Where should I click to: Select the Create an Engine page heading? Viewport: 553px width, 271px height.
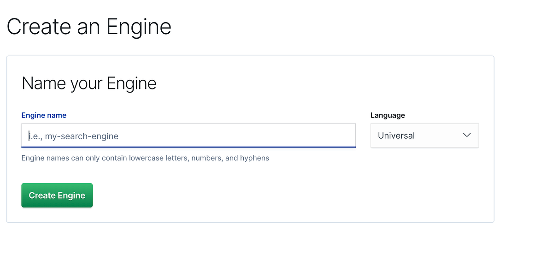click(88, 27)
